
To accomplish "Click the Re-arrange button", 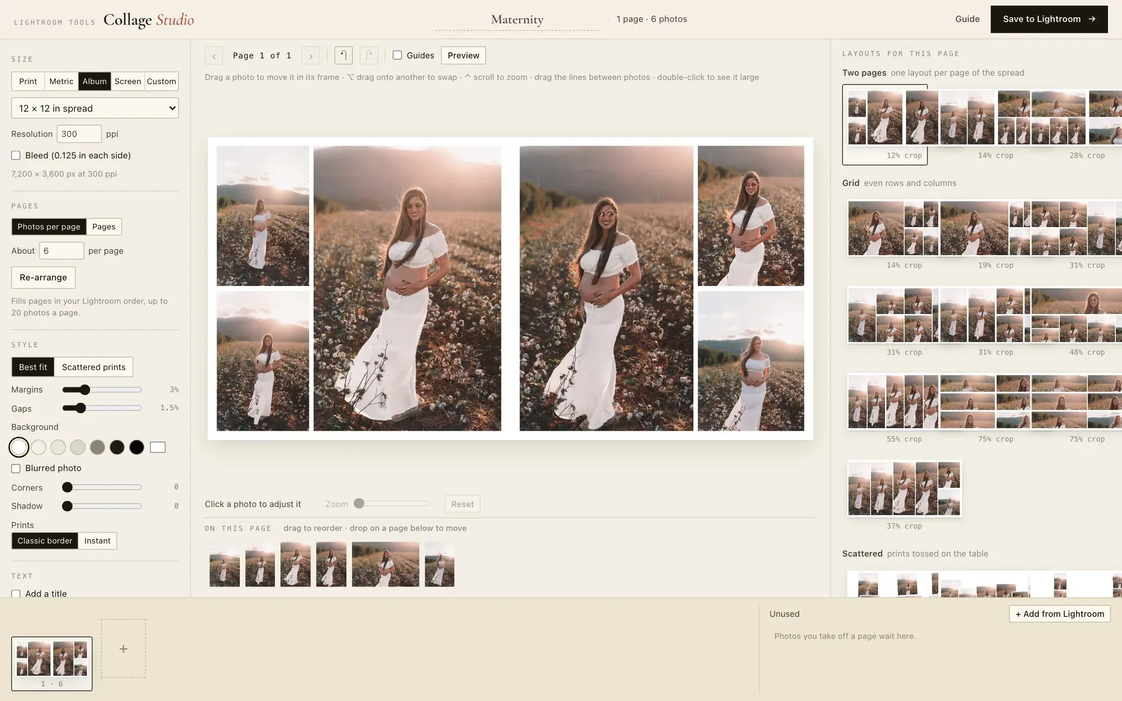I will pyautogui.click(x=43, y=278).
